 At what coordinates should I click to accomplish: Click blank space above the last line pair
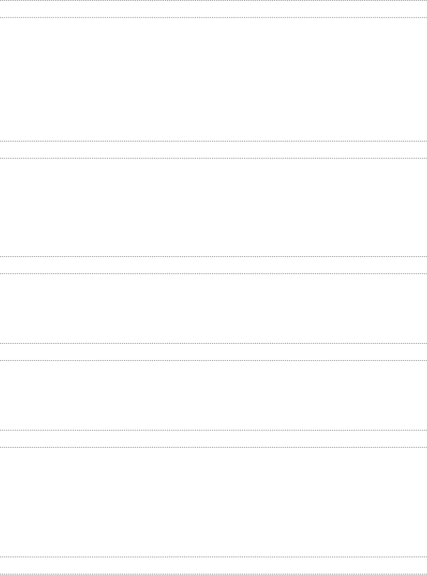point(213,502)
